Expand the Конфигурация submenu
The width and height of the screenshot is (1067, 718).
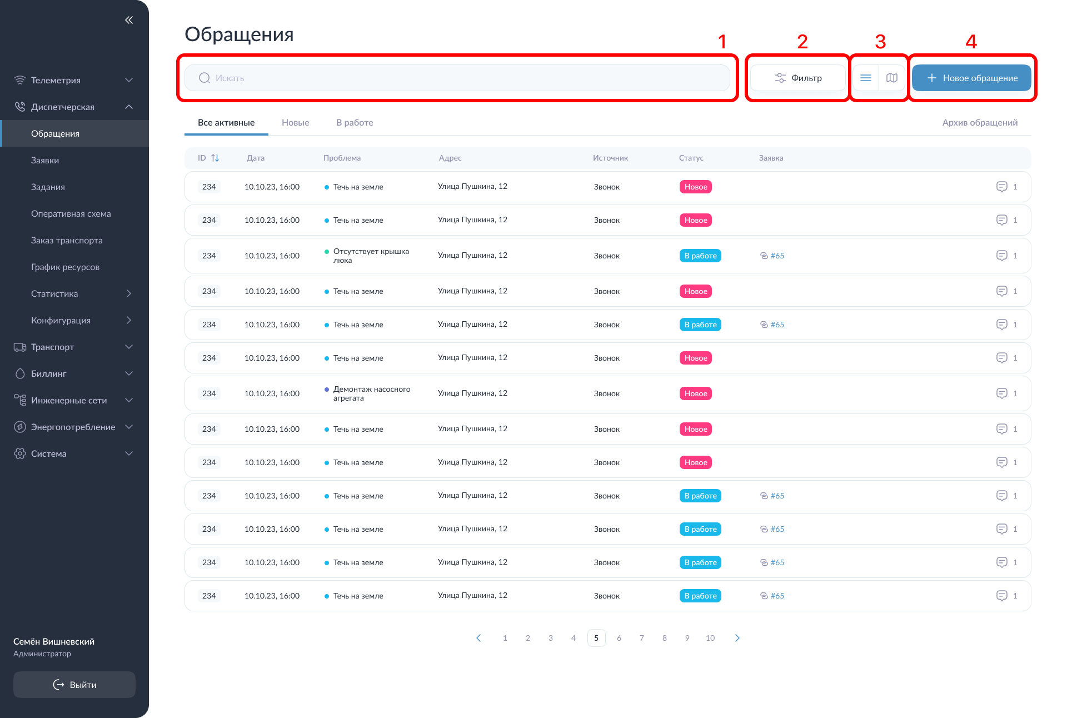129,320
